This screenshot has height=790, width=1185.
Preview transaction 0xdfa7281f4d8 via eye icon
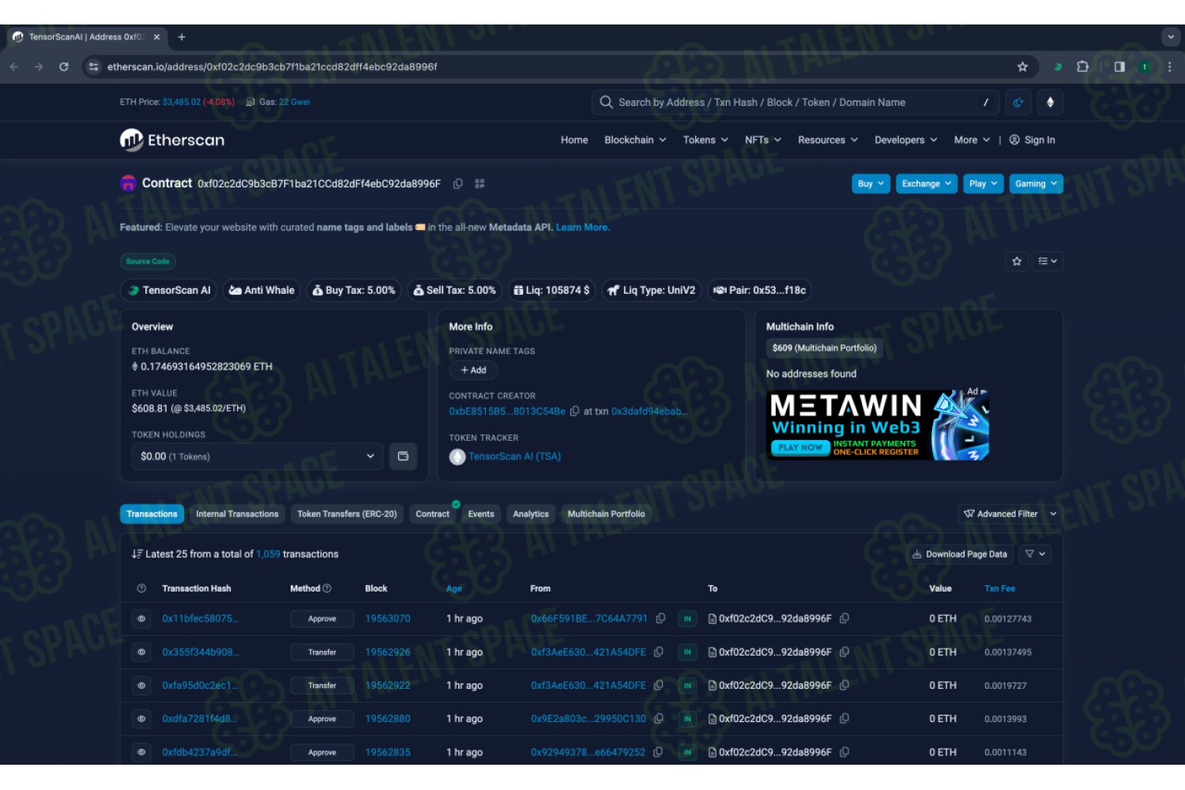(141, 719)
